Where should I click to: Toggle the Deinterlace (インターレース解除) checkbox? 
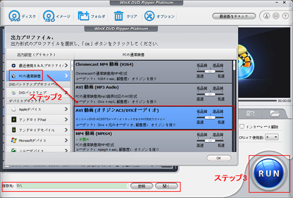(x=242, y=126)
